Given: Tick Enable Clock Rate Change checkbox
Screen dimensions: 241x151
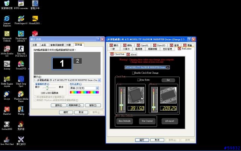Looking at the screenshot, I should pos(133,73).
